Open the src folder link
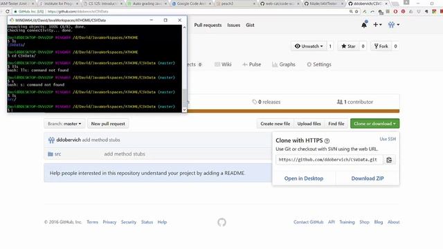The image size is (443, 249). (57, 154)
